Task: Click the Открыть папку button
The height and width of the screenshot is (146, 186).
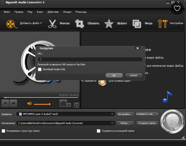Action: [x=147, y=123]
